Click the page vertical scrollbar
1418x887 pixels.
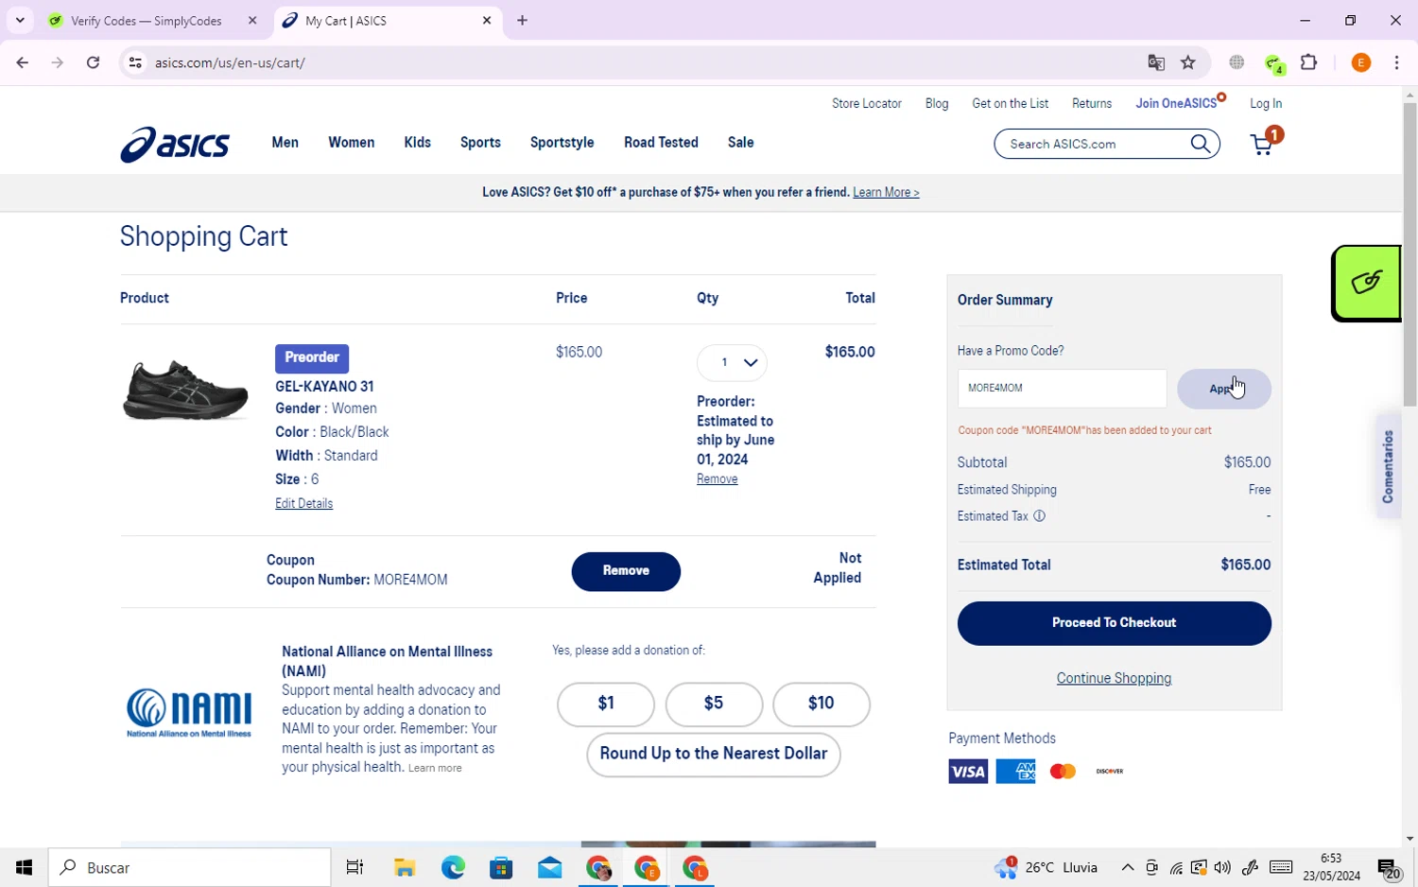click(1409, 255)
